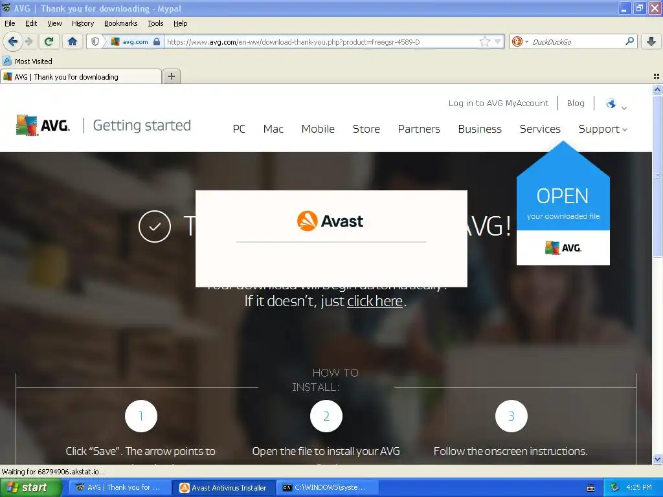Open the browser home page
663x497 pixels.
pos(73,41)
